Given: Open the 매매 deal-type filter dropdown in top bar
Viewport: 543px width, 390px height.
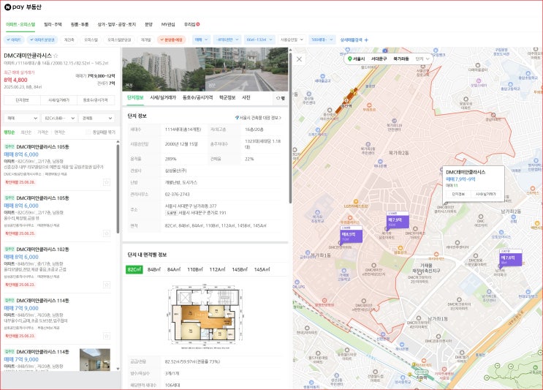Looking at the screenshot, I should tap(201, 40).
